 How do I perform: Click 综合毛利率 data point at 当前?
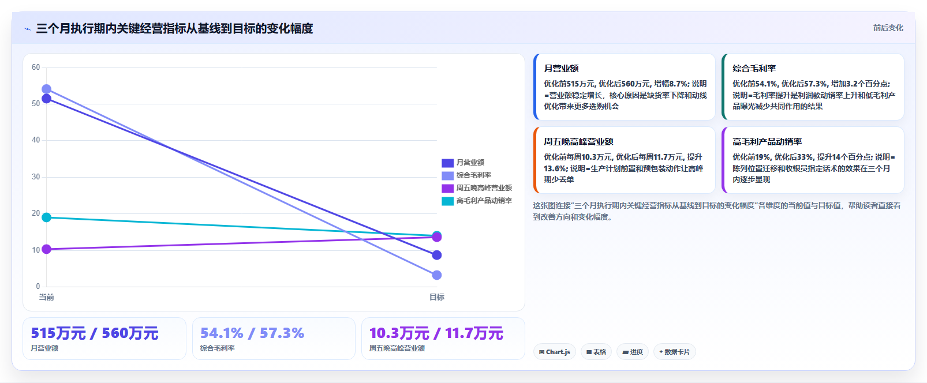point(47,89)
